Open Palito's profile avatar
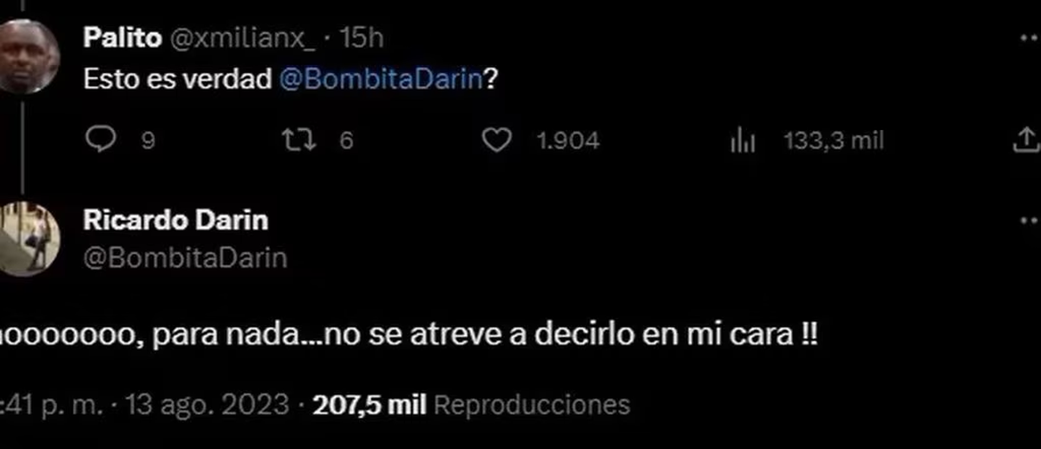This screenshot has height=449, width=1041. coord(29,55)
